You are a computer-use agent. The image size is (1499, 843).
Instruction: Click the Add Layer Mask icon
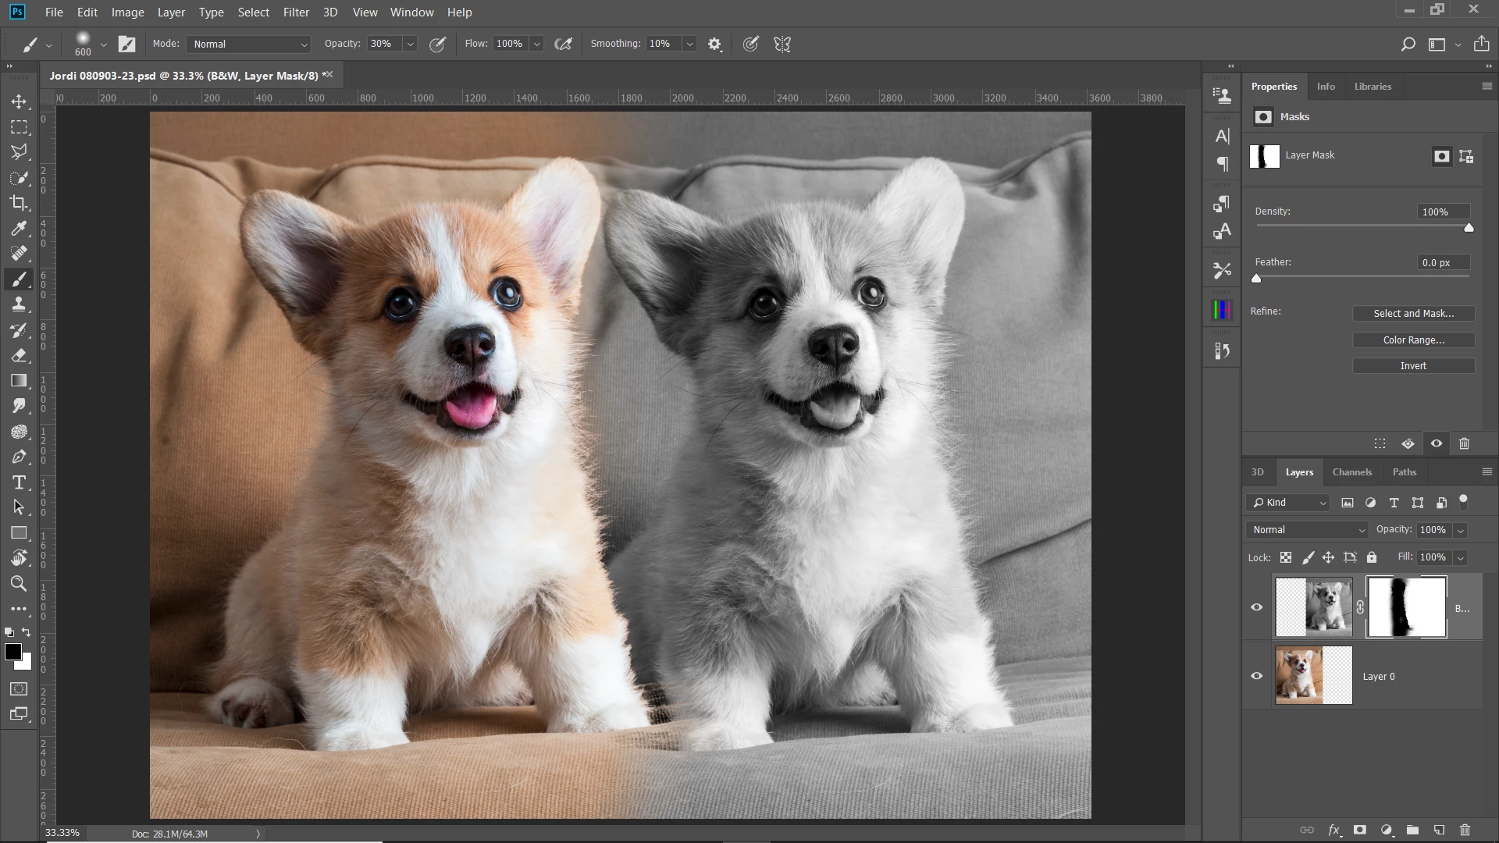(1360, 830)
